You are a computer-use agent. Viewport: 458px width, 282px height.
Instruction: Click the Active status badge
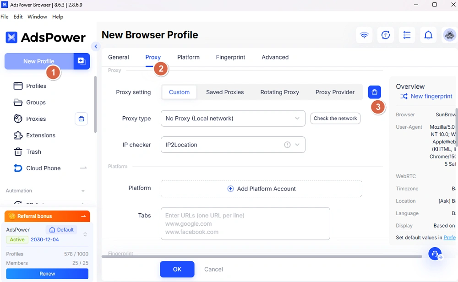pyautogui.click(x=17, y=240)
